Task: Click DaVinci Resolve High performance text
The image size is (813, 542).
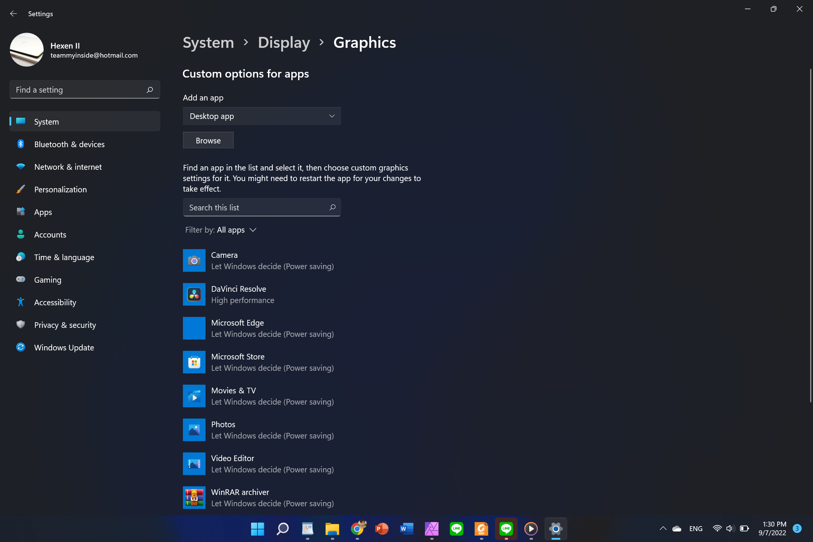Action: [x=243, y=300]
